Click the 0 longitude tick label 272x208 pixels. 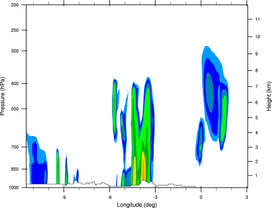coord(201,197)
